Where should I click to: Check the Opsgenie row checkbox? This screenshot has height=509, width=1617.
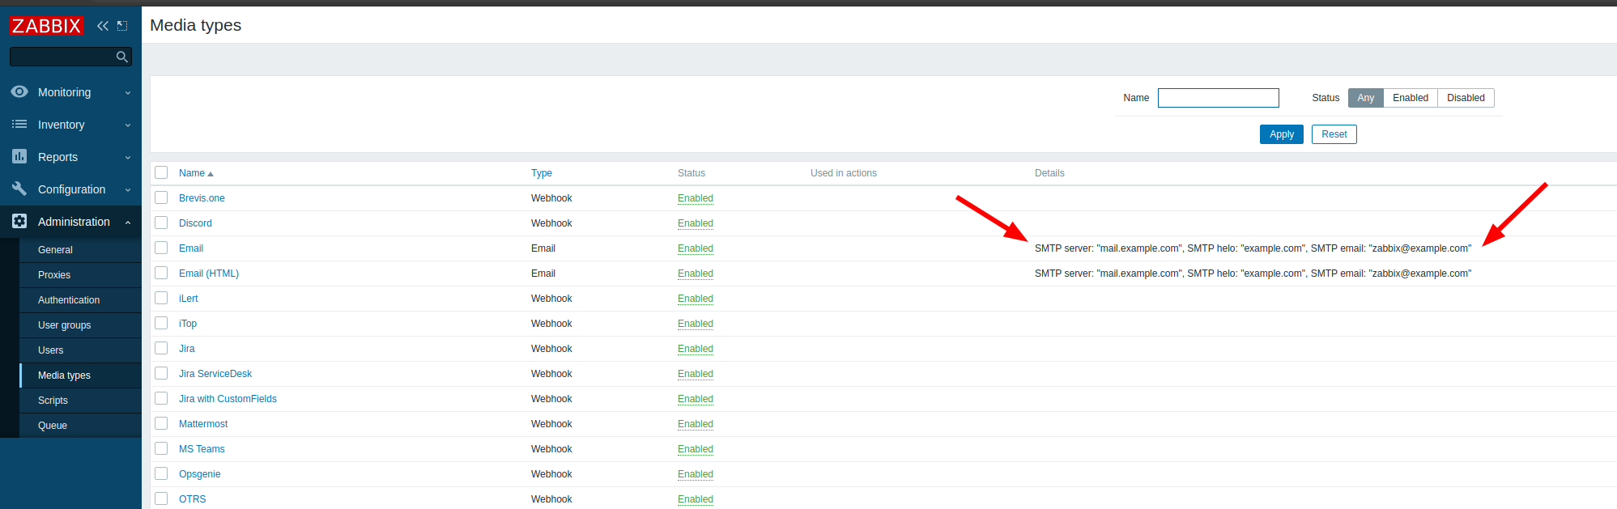[161, 473]
